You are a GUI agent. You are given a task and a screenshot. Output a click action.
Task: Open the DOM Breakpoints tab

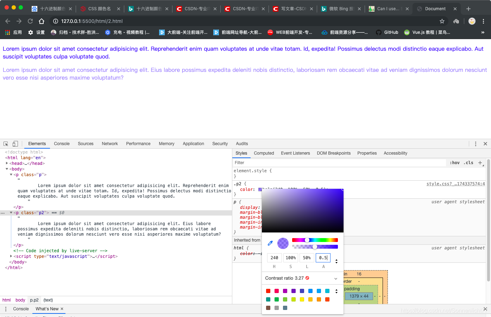[x=334, y=153]
